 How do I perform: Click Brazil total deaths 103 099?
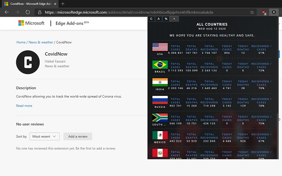coord(192,70)
